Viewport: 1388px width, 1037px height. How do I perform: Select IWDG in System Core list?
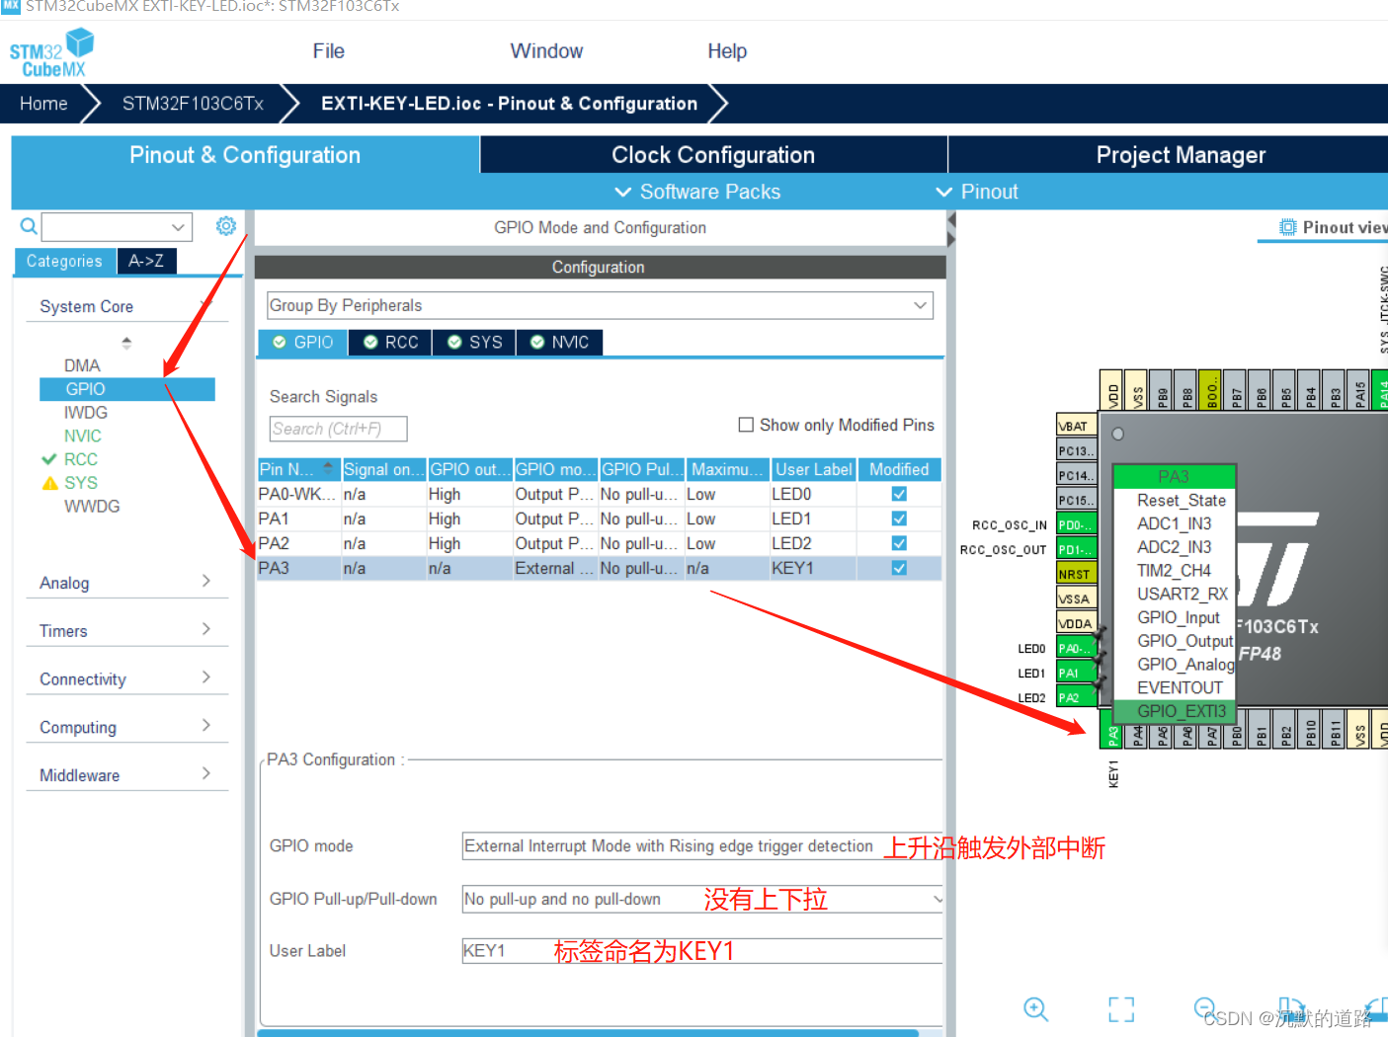(x=86, y=413)
